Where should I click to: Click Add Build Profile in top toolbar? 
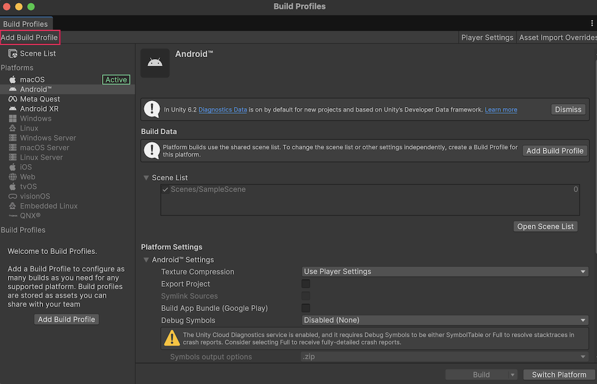pos(30,38)
